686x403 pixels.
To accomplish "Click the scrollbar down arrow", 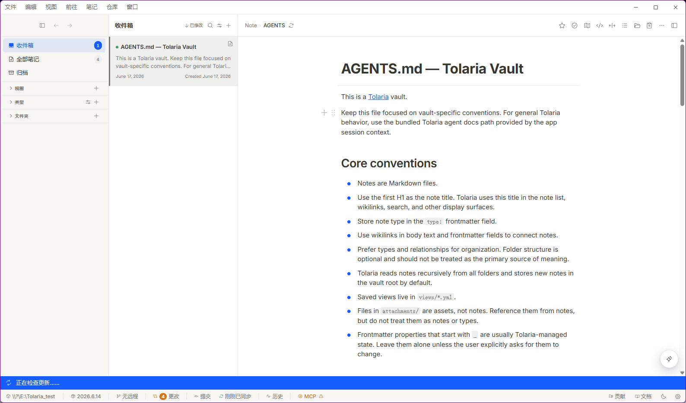I will (682, 373).
